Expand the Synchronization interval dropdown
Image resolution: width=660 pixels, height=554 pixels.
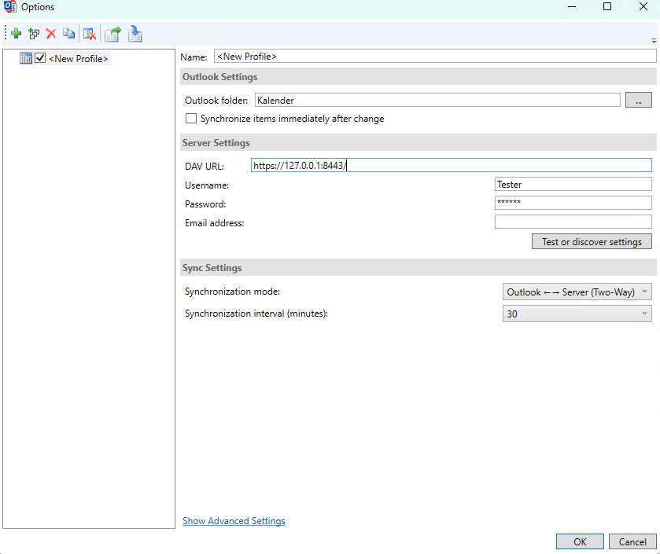[577, 314]
